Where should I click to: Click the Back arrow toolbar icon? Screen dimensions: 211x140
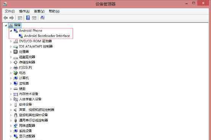pos(5,18)
